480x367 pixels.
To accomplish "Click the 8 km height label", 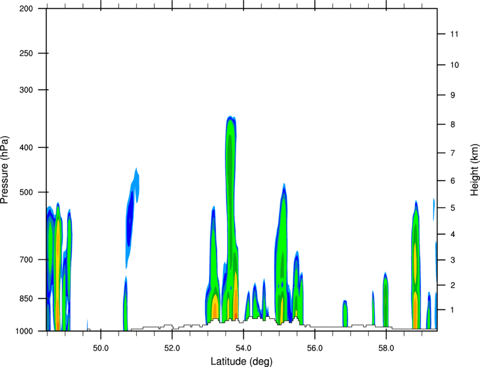I will point(453,124).
